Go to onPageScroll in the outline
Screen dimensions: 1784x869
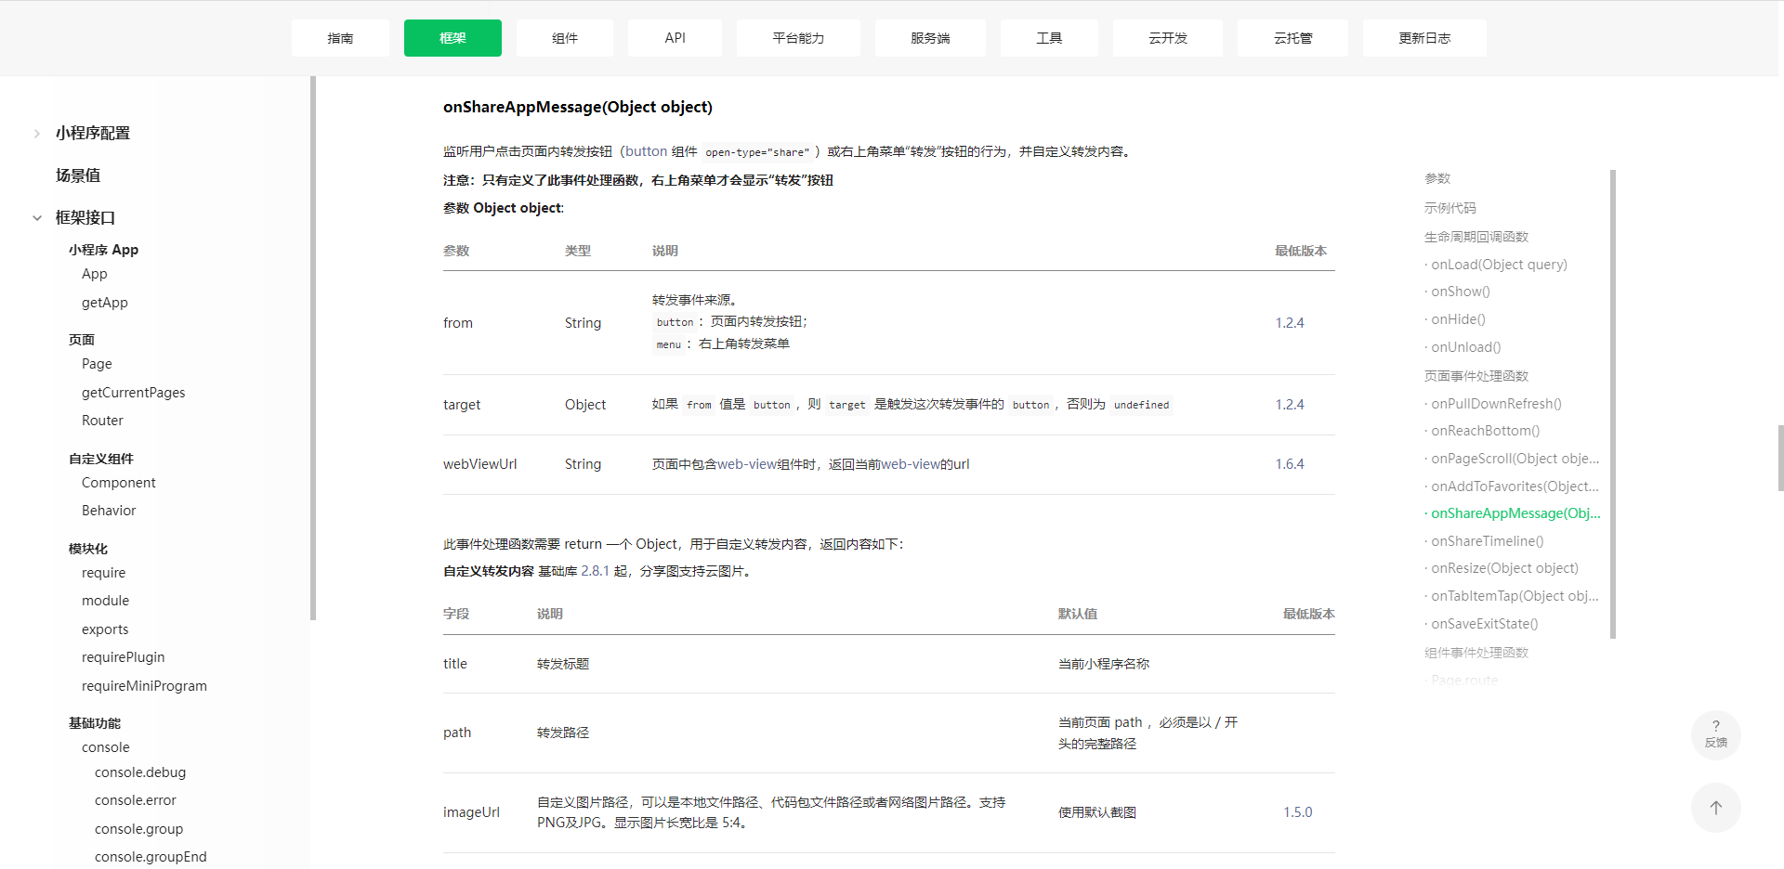[1515, 459]
